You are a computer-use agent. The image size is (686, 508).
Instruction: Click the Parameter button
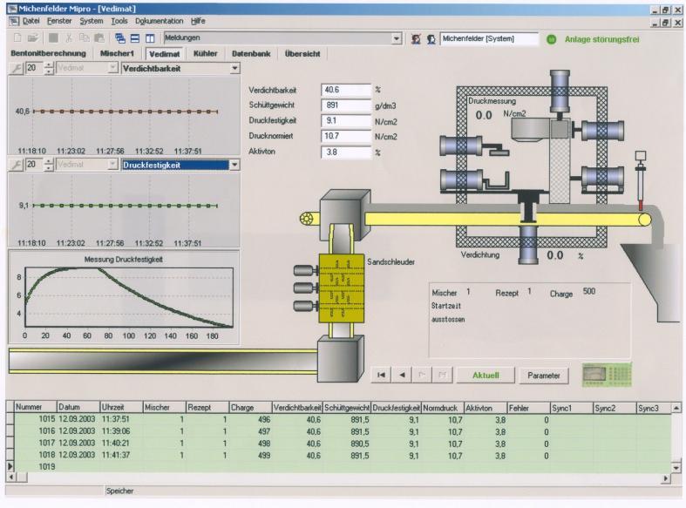click(x=543, y=375)
